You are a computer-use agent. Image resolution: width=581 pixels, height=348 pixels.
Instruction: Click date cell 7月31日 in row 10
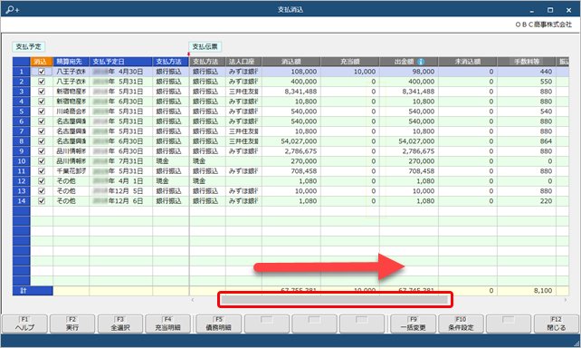tap(120, 161)
